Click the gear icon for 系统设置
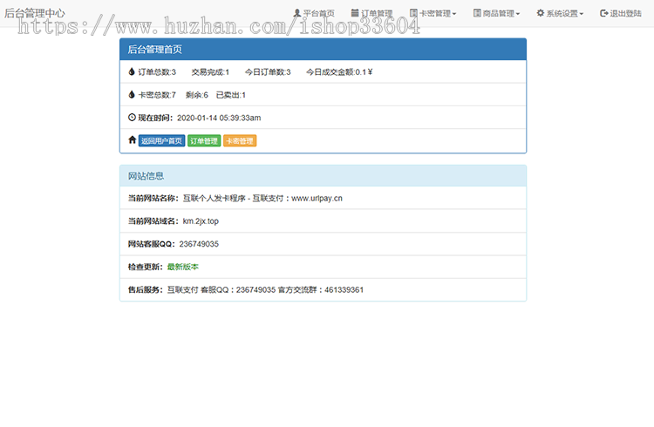This screenshot has height=427, width=654. [x=541, y=13]
